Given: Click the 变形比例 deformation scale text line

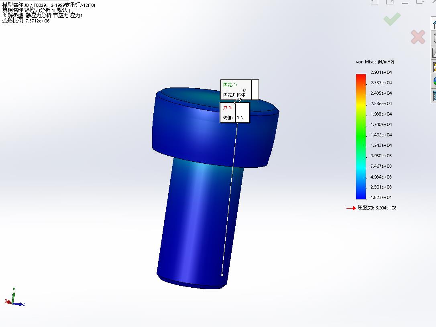Looking at the screenshot, I should 26,21.
